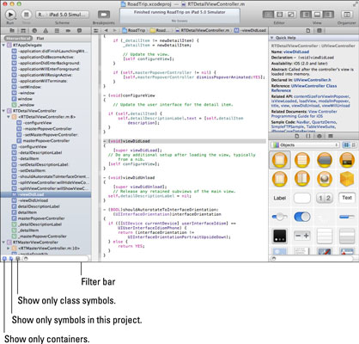359x344 pixels.
Task: Switch to Hierarchical symbol view
Action: [18, 38]
